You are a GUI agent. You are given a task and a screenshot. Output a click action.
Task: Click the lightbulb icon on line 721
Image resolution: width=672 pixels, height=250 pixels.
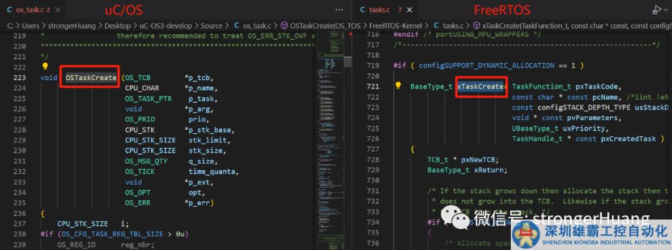pos(399,86)
